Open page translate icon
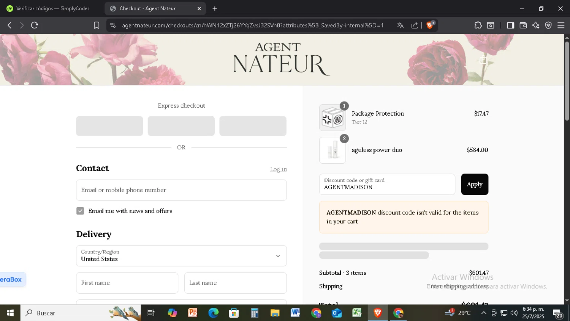Viewport: 570px width, 321px height. pyautogui.click(x=400, y=25)
